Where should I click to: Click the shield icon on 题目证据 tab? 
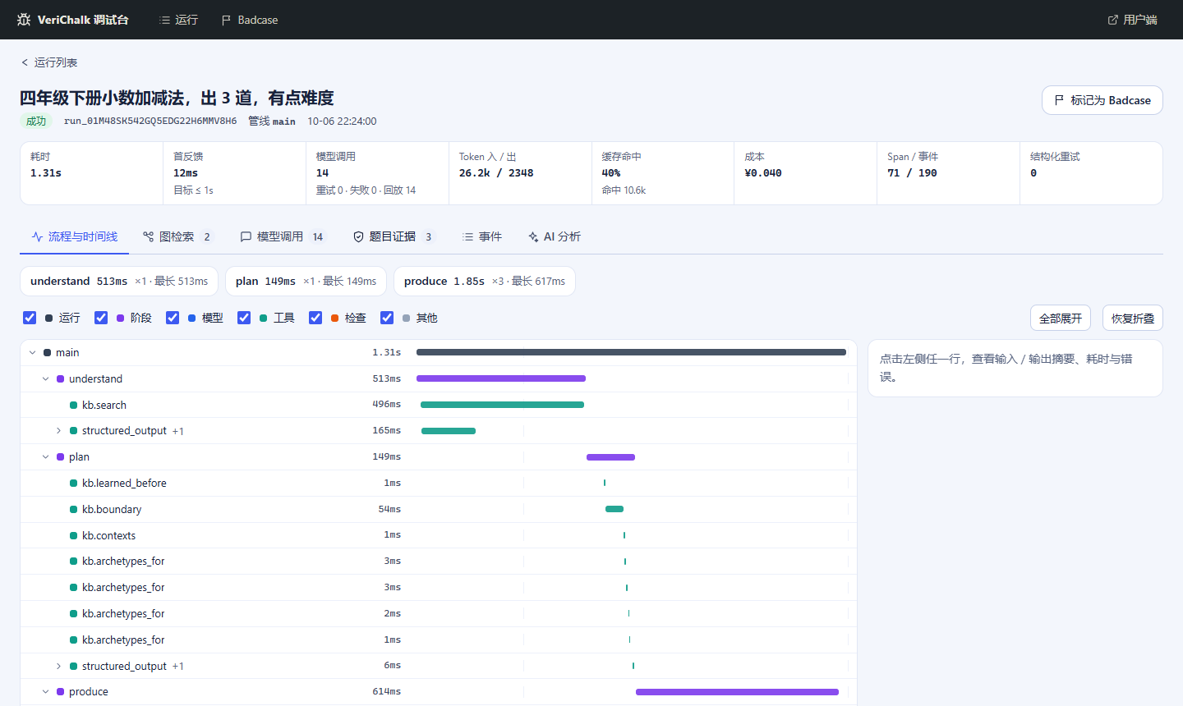click(358, 236)
